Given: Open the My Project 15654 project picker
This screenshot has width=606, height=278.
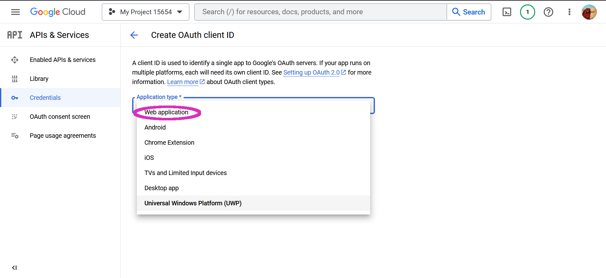Looking at the screenshot, I should tap(145, 12).
